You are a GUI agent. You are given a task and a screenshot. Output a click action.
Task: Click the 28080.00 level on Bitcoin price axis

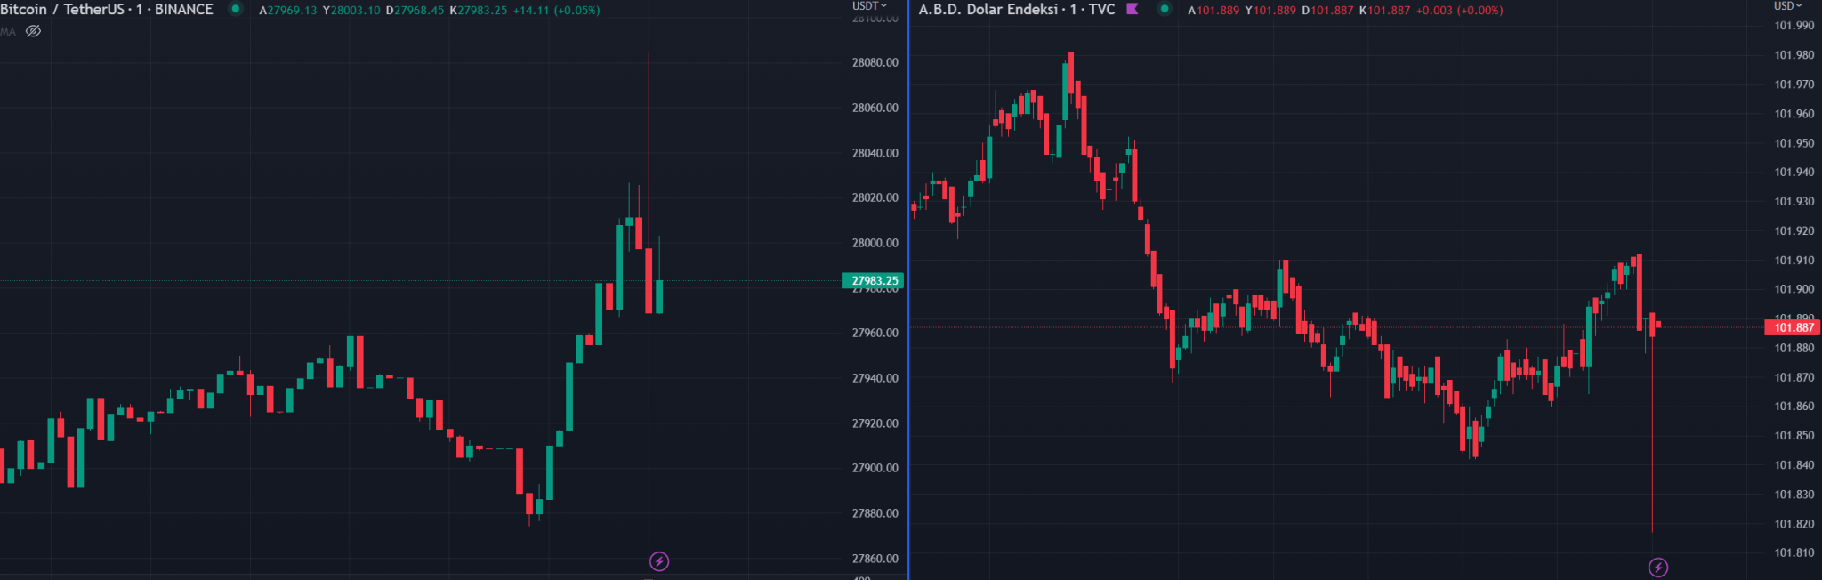(875, 62)
